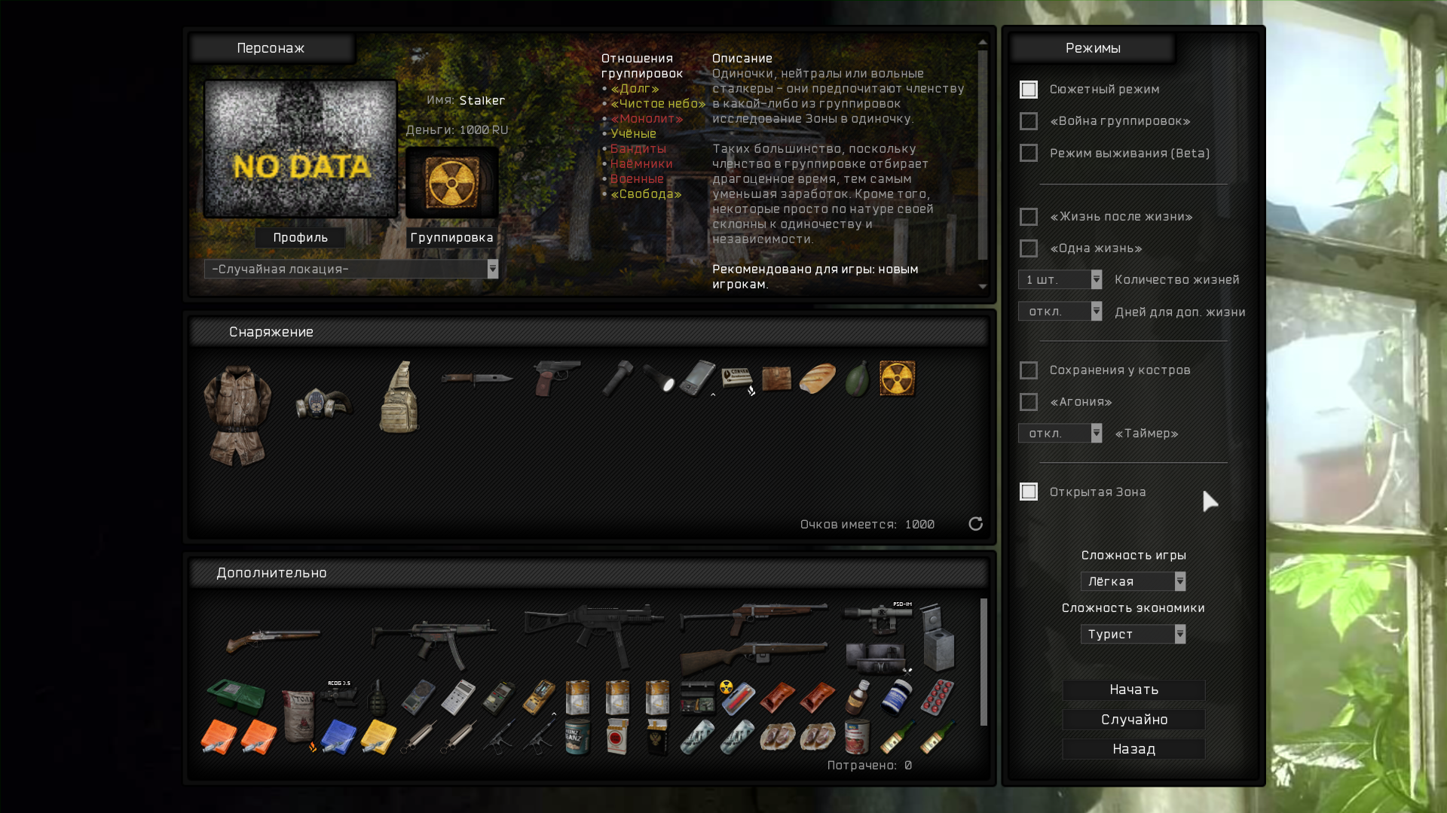Open the Сложность экономики dropdown
This screenshot has width=1447, height=813.
tap(1133, 635)
